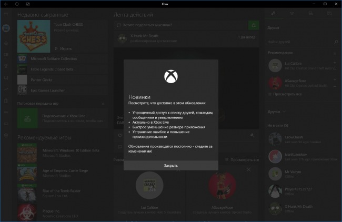Open X Hunk Mr Death feed post
This screenshot has height=222, width=342.
point(186,38)
